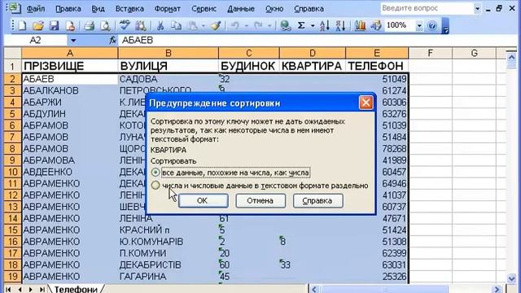Close the sort warning dialog with X
Screen dimensions: 521x293
pos(366,103)
